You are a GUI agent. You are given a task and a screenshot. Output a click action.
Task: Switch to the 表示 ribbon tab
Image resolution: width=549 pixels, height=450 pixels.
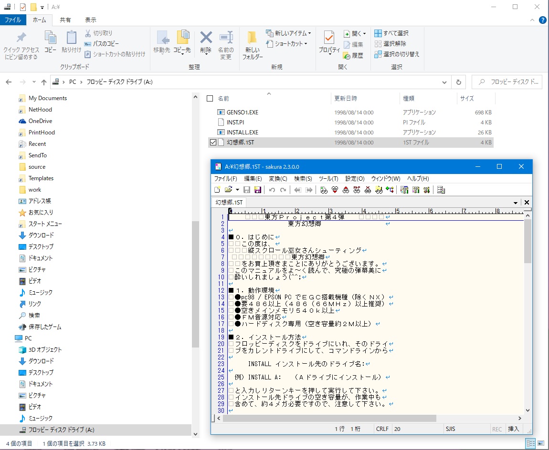tap(91, 20)
